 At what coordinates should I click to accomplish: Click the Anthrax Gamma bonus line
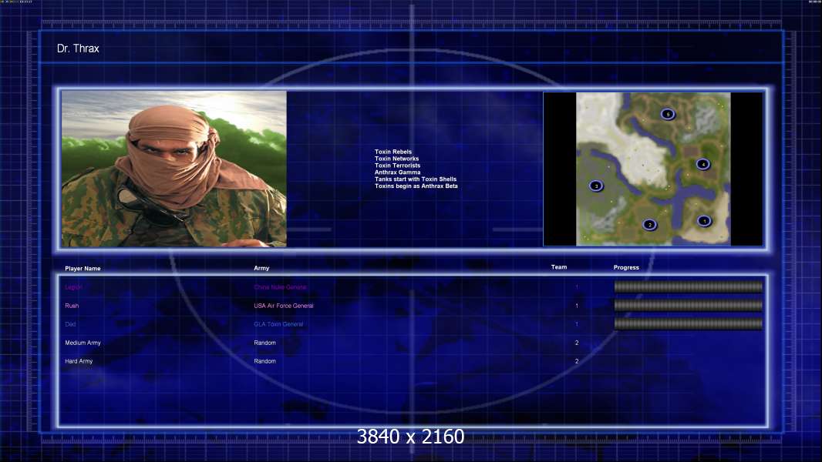click(x=397, y=172)
